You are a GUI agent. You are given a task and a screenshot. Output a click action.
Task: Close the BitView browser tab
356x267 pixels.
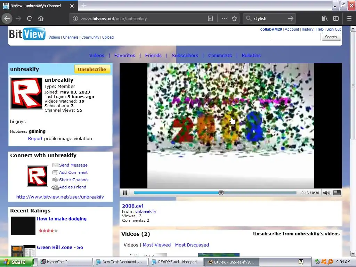(x=72, y=6)
